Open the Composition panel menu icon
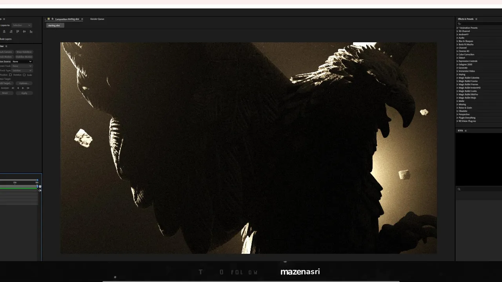This screenshot has width=502, height=282. point(82,19)
